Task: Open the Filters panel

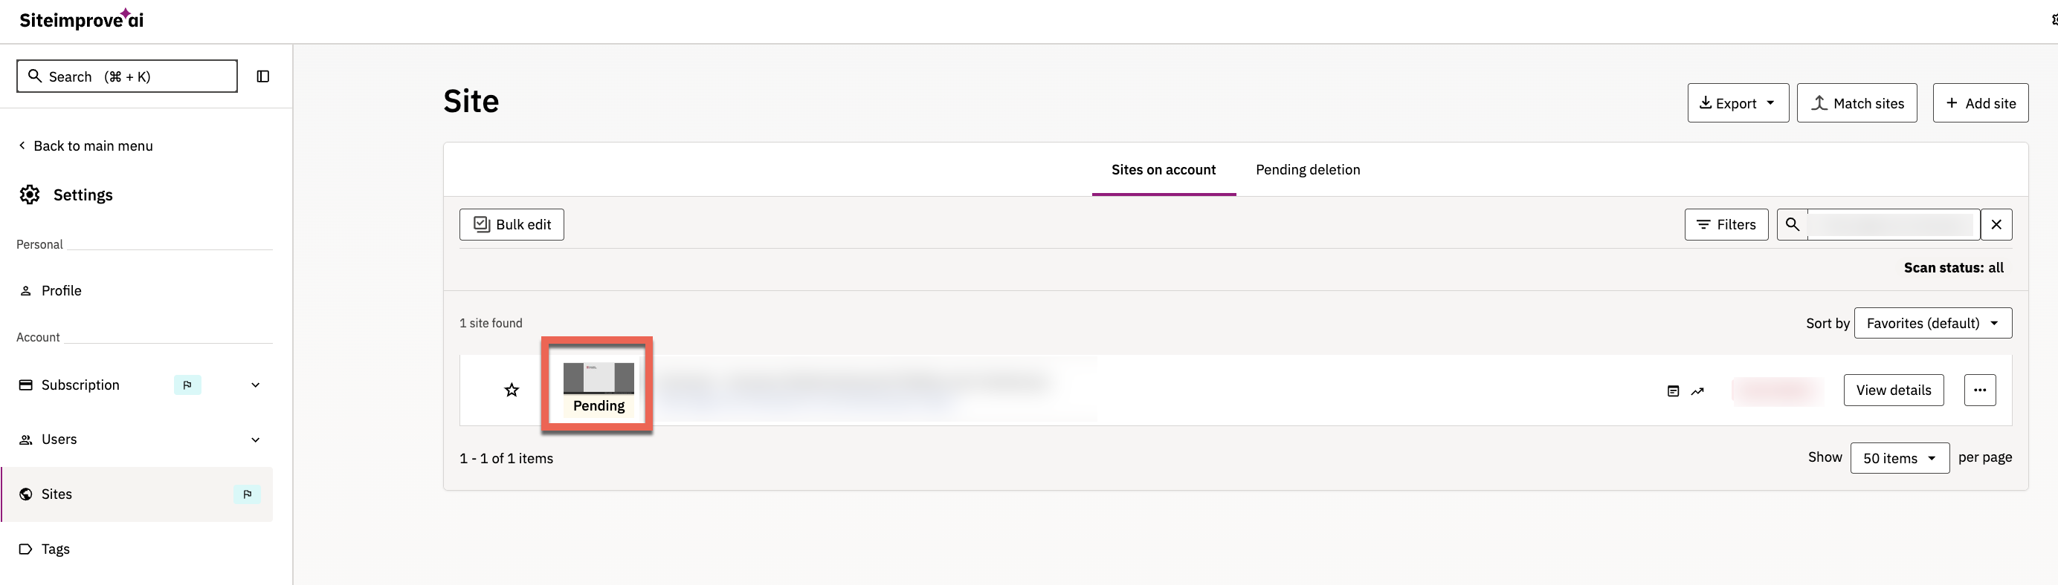Action: coord(1726,225)
